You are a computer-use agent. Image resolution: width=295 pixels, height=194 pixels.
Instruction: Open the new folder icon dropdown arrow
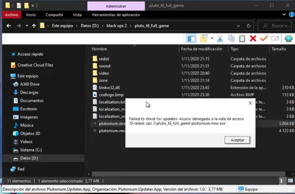(212, 39)
